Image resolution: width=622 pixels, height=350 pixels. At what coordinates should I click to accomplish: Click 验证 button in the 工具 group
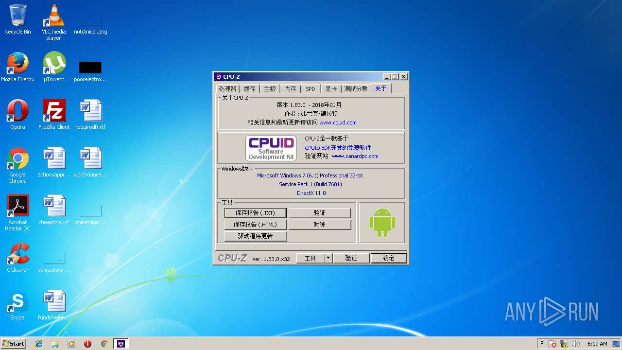click(x=319, y=213)
